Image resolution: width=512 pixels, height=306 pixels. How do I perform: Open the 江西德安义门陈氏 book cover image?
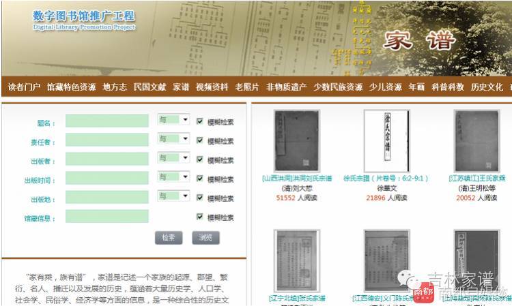click(386, 261)
